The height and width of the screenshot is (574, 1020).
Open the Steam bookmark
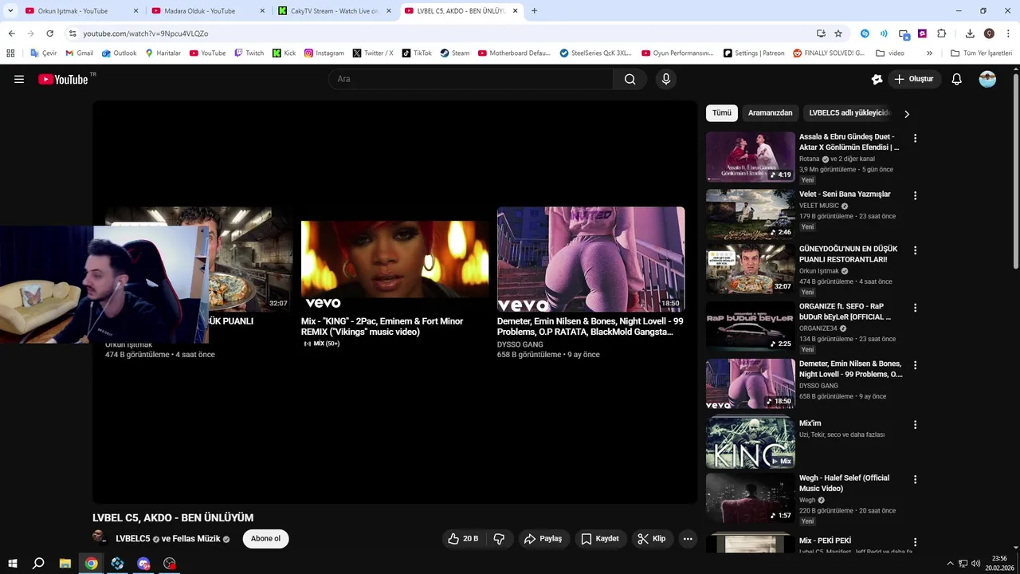point(454,53)
